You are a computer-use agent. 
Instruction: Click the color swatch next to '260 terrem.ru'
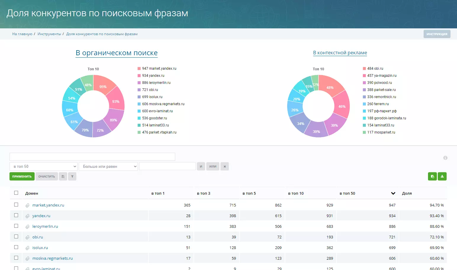(x=364, y=104)
